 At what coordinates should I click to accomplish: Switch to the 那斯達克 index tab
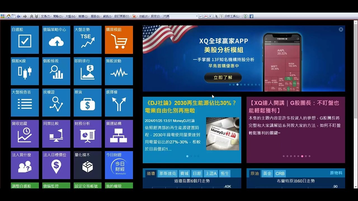[x=168, y=173]
